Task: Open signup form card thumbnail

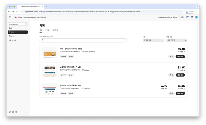Action: (x=50, y=71)
